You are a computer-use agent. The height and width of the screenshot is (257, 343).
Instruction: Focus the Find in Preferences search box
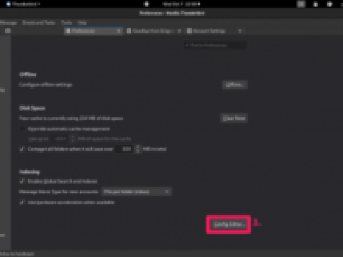coord(215,45)
